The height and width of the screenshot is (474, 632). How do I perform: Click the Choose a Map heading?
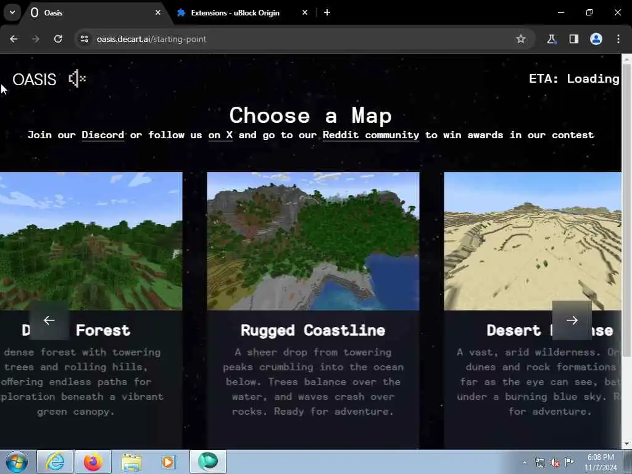click(x=311, y=115)
